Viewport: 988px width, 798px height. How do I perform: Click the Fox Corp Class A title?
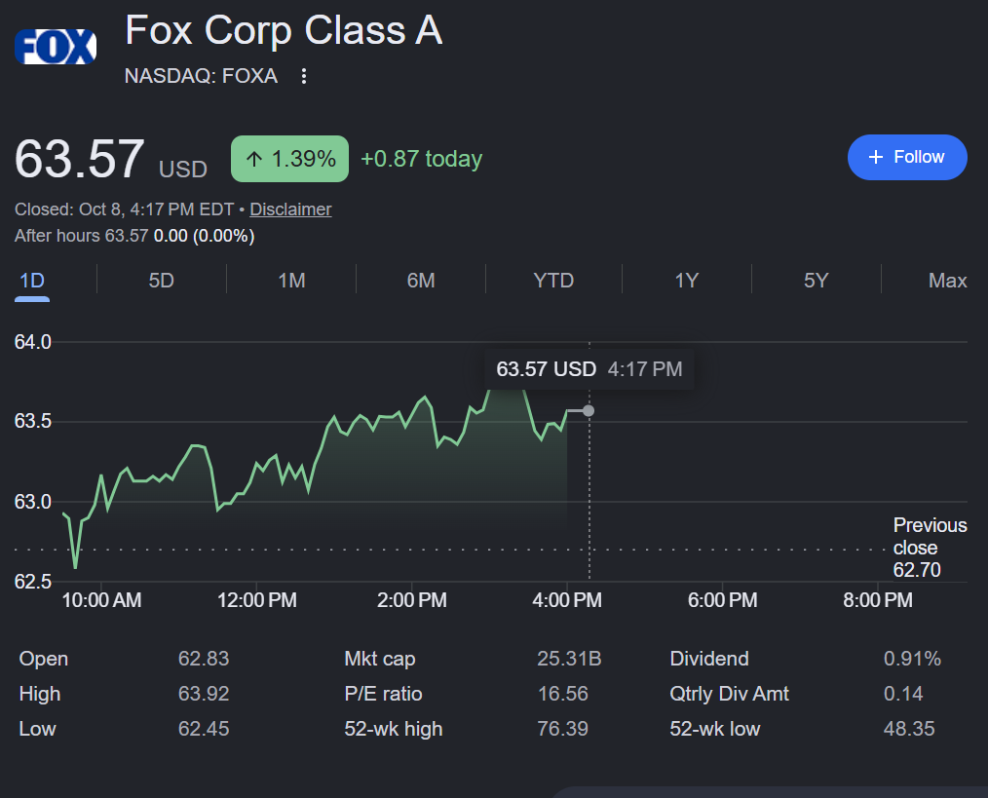coord(284,30)
